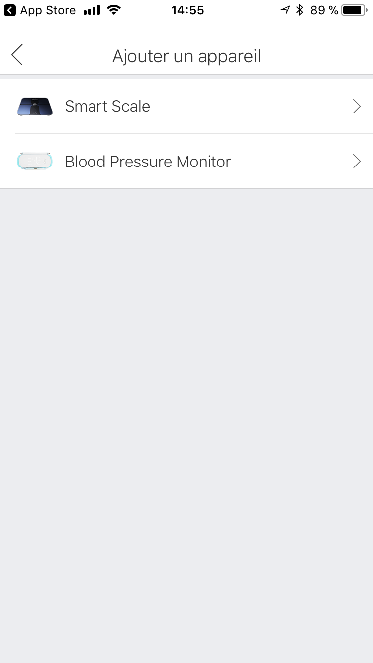Select the Smart Scale label
Screen dimensions: 373x663
point(107,106)
